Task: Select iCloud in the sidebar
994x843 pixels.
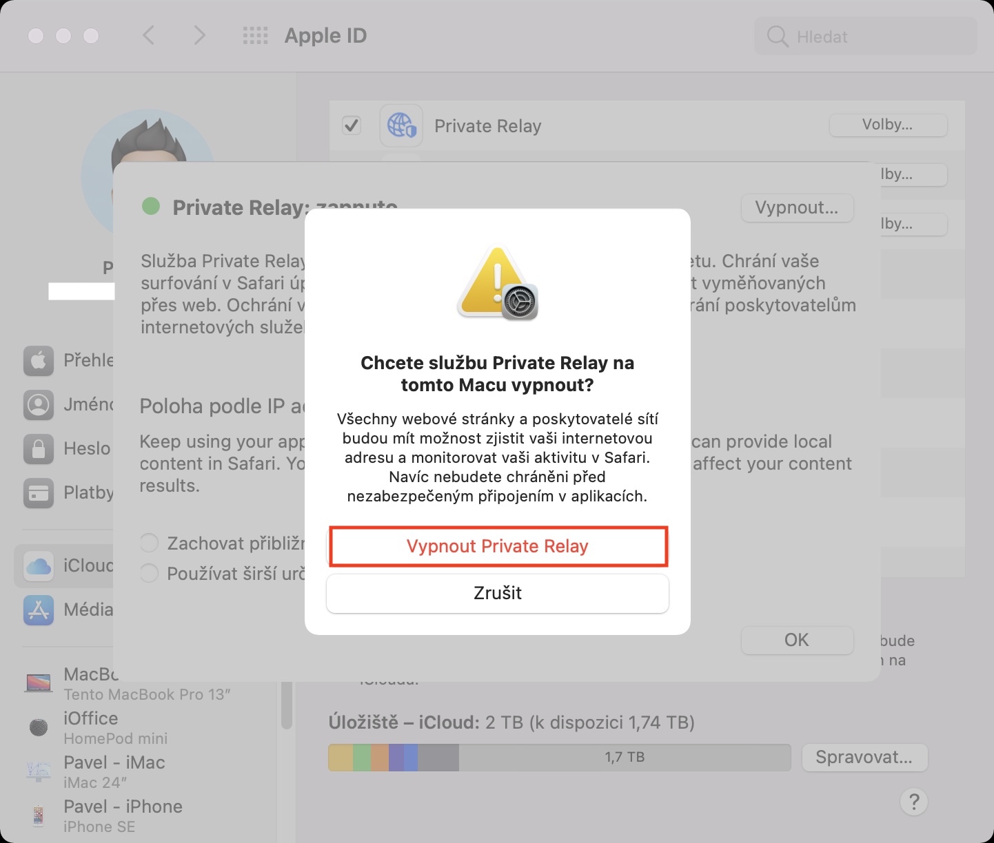Action: (x=64, y=565)
